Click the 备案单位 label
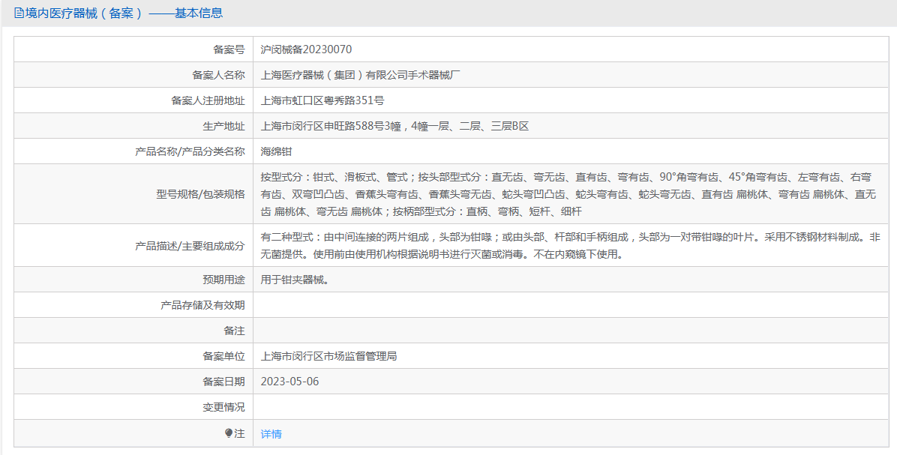This screenshot has height=455, width=897. (x=223, y=356)
